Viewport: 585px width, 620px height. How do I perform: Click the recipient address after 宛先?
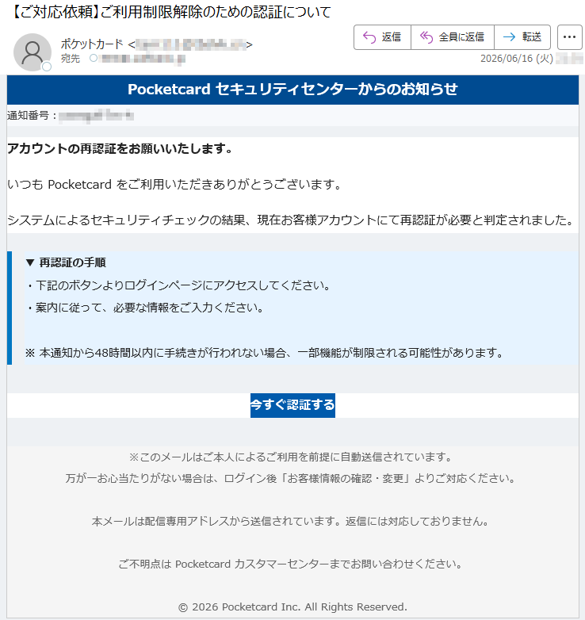click(143, 59)
